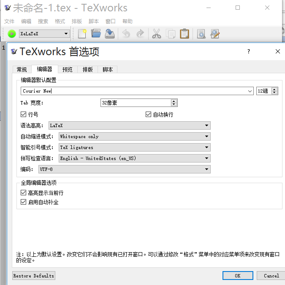Toggle the 行号 line numbers checkbox
Viewport: 285px width, 285px height.
[x=23, y=115]
